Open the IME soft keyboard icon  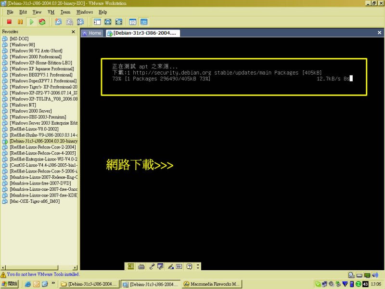[x=141, y=266]
